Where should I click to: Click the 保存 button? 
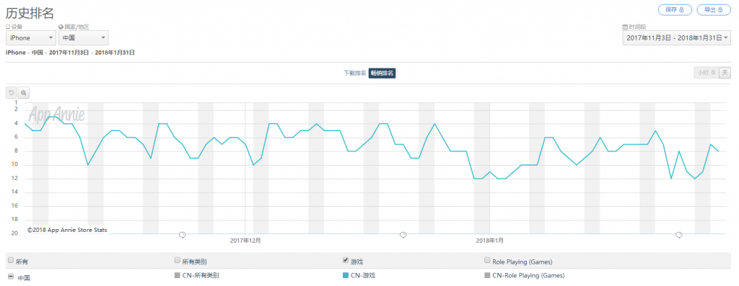click(675, 9)
